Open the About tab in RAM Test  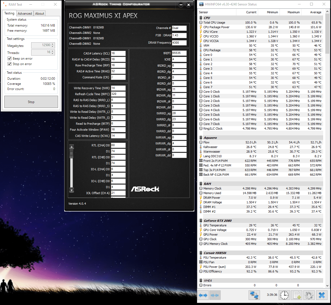click(40, 14)
